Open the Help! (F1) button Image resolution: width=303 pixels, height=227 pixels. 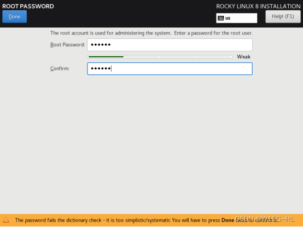point(283,16)
